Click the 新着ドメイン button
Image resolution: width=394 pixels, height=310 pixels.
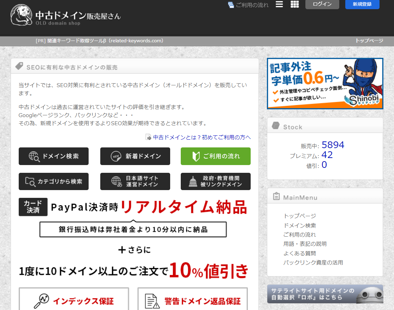(135, 156)
